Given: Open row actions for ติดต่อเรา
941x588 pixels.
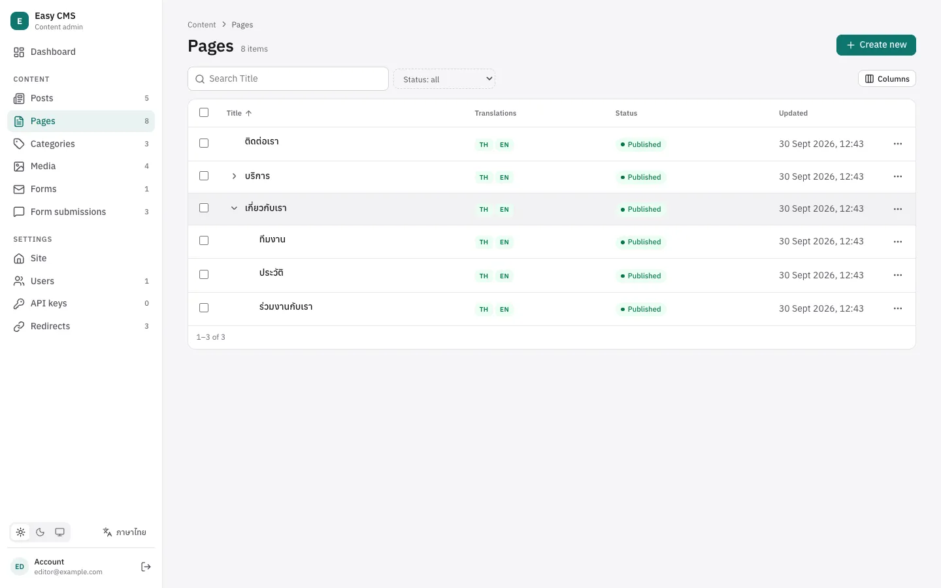Looking at the screenshot, I should (x=898, y=144).
